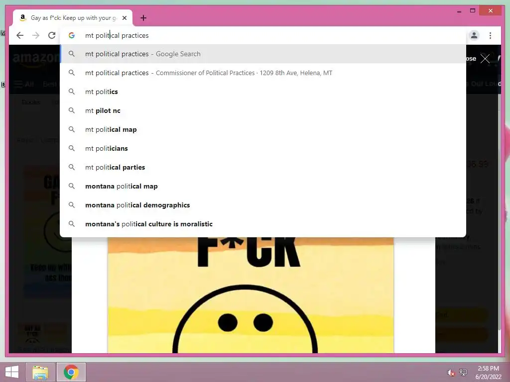510x382 pixels.
Task: Pick the 'mt politics' suggestion
Action: [263, 92]
